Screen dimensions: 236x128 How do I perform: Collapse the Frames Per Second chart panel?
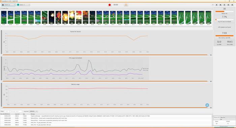tap(211, 55)
